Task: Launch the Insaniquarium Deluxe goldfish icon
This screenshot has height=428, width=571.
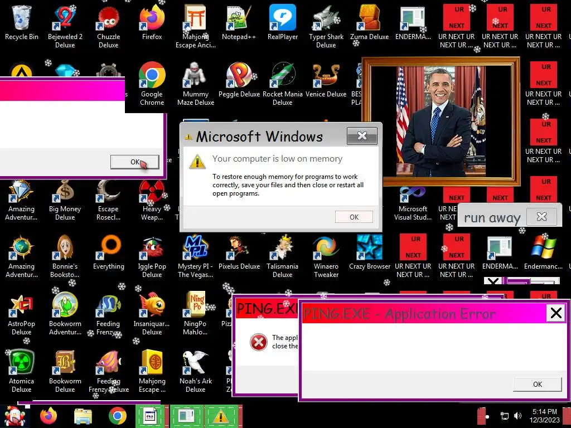Action: [152, 314]
